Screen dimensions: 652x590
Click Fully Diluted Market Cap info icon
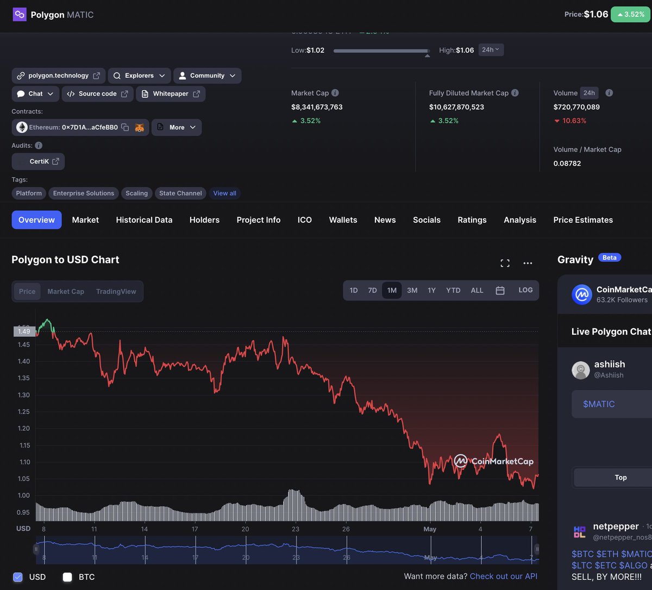click(x=515, y=93)
